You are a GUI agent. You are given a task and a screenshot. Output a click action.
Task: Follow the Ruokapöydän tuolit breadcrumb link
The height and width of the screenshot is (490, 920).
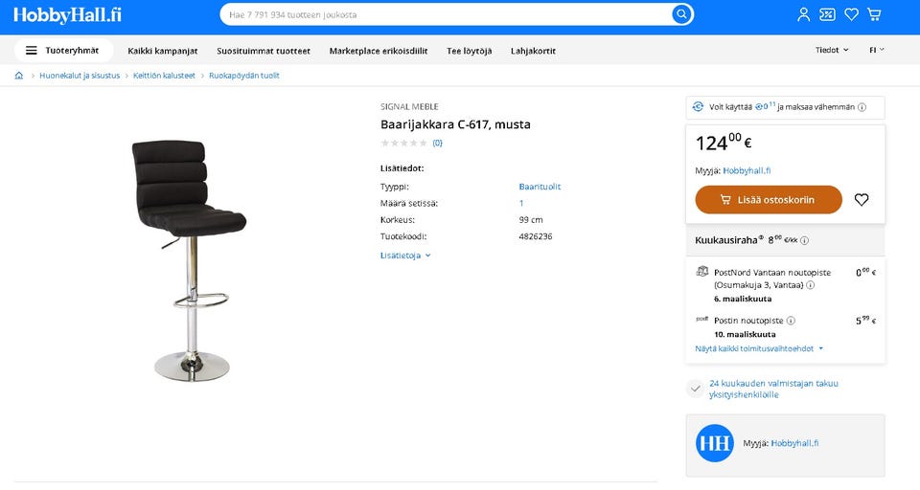click(x=244, y=76)
